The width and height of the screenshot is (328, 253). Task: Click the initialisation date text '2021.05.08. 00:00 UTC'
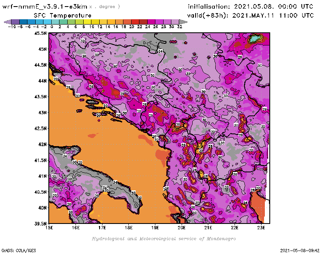coord(273,7)
